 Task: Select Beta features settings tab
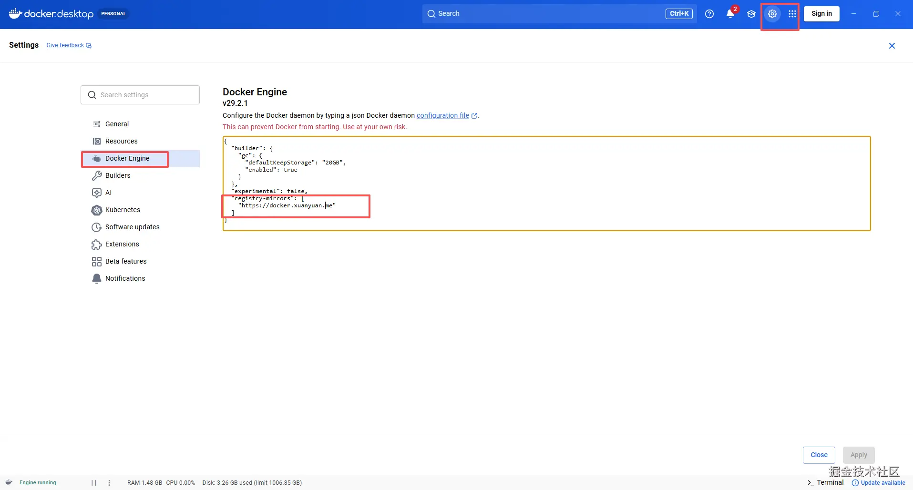[x=140, y=261]
